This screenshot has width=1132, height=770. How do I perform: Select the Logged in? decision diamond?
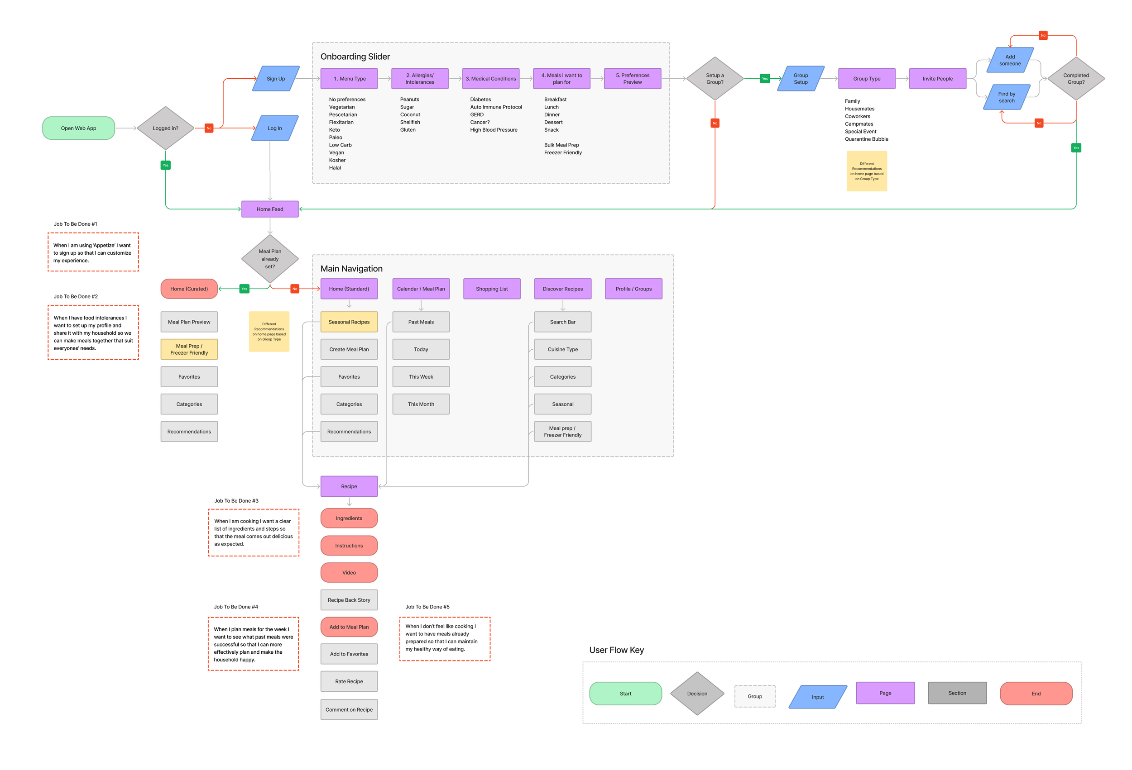(166, 128)
